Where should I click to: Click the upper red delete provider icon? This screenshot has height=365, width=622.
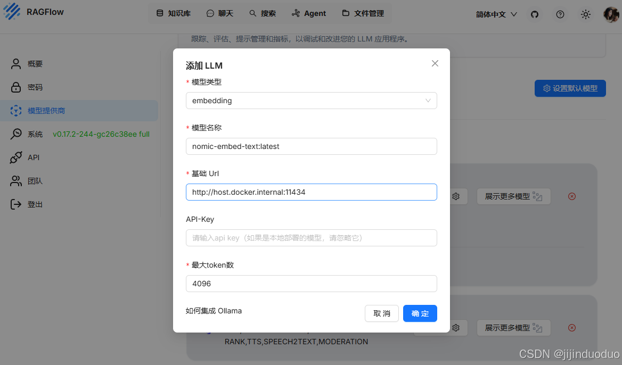(x=571, y=196)
